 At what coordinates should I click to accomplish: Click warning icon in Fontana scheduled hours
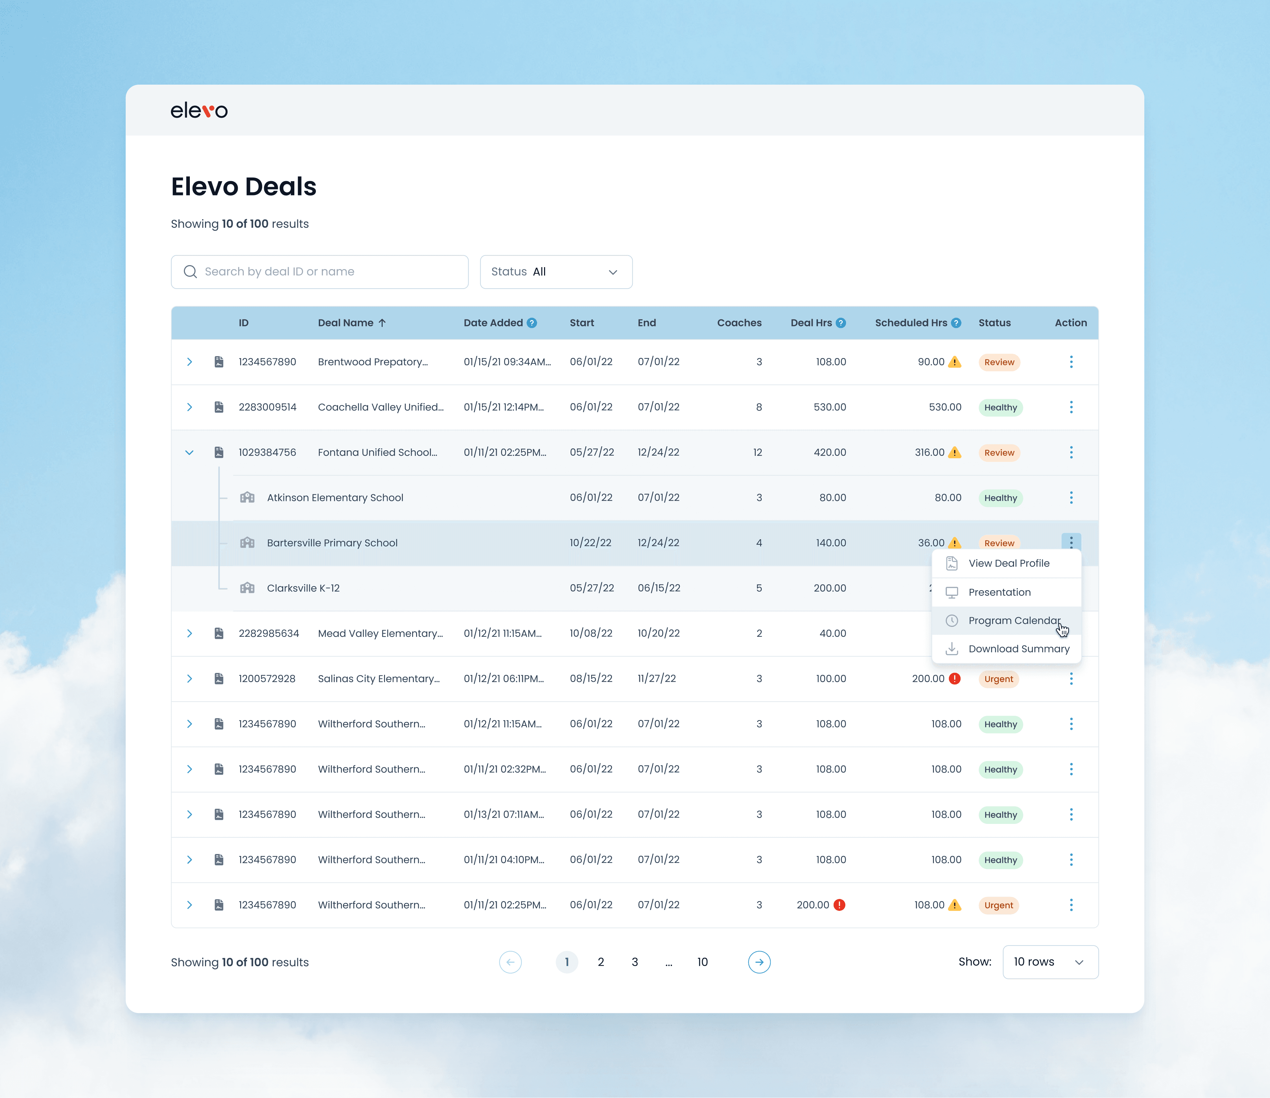coord(955,453)
